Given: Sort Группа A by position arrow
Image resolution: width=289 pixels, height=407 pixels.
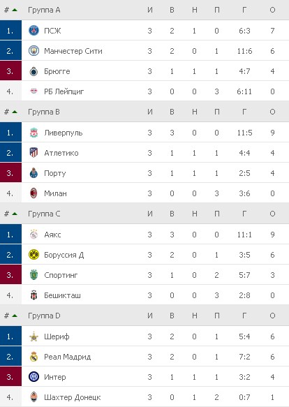Looking at the screenshot, I should [x=15, y=10].
